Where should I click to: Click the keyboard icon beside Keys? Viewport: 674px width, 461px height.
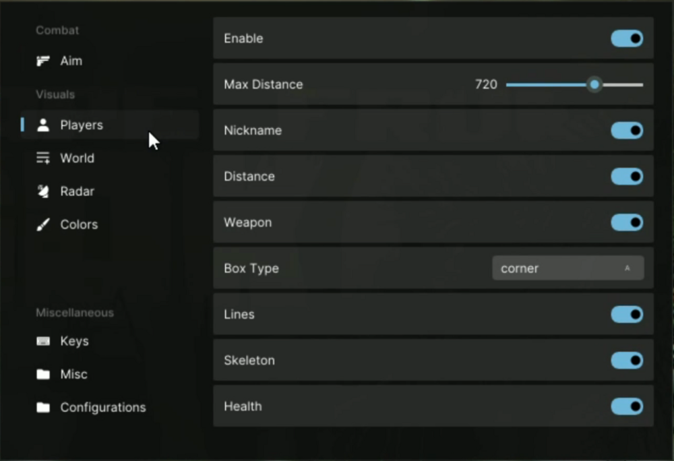[43, 341]
